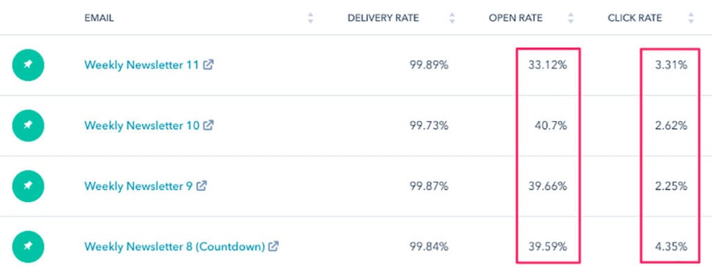
Task: Open the Weekly Newsletter 10 email link
Action: point(142,126)
